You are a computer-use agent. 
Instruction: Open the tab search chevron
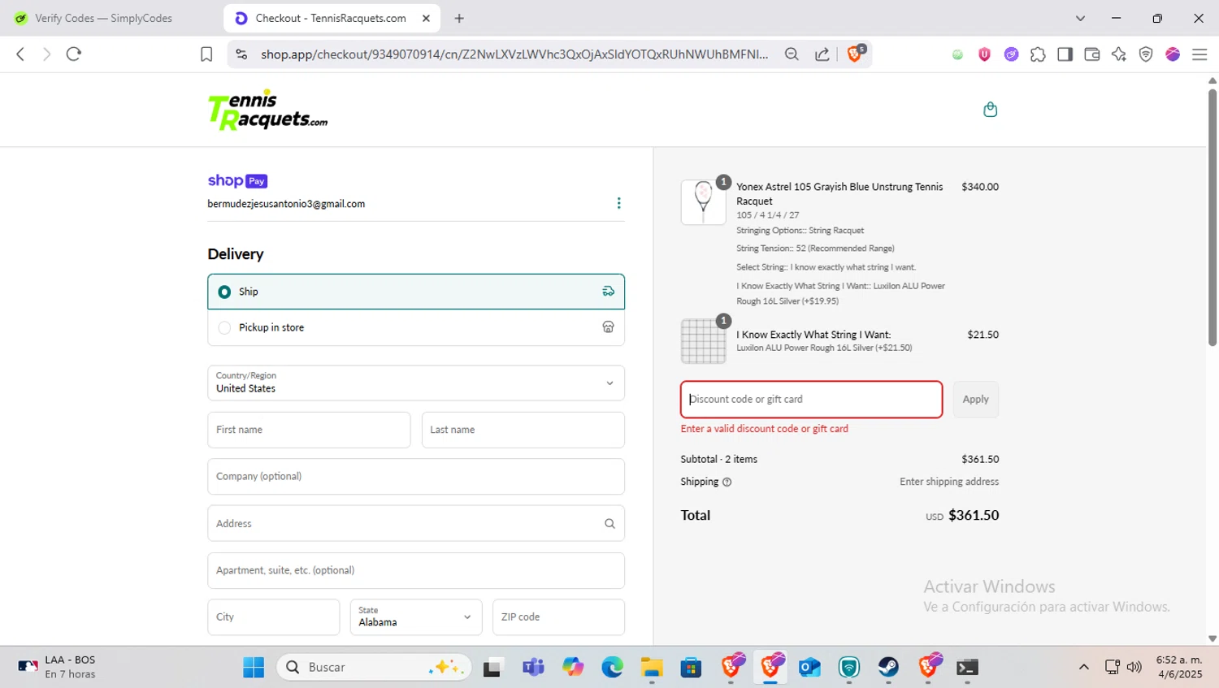[1080, 18]
